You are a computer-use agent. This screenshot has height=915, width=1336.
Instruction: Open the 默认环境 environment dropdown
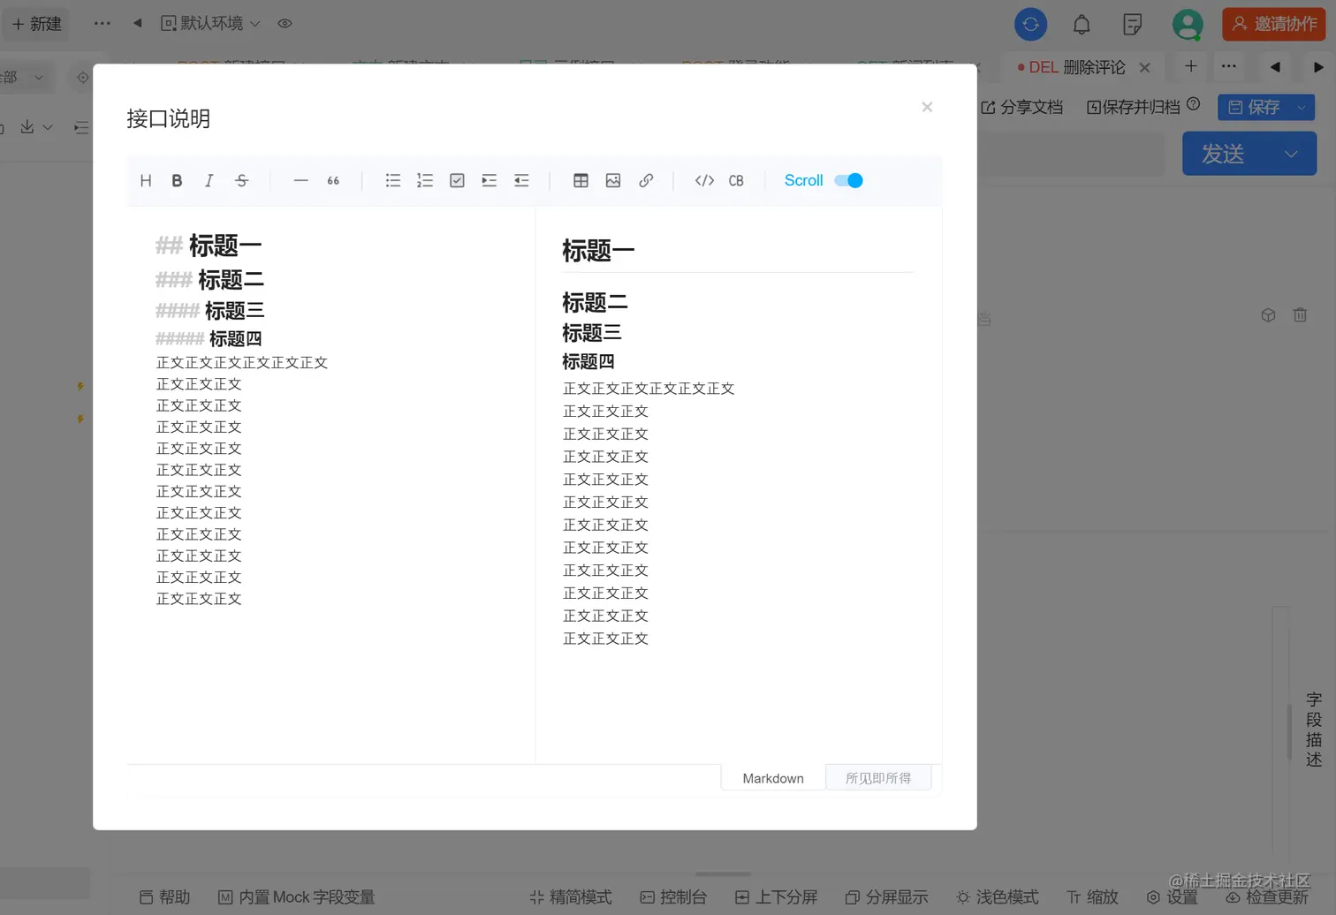(210, 24)
